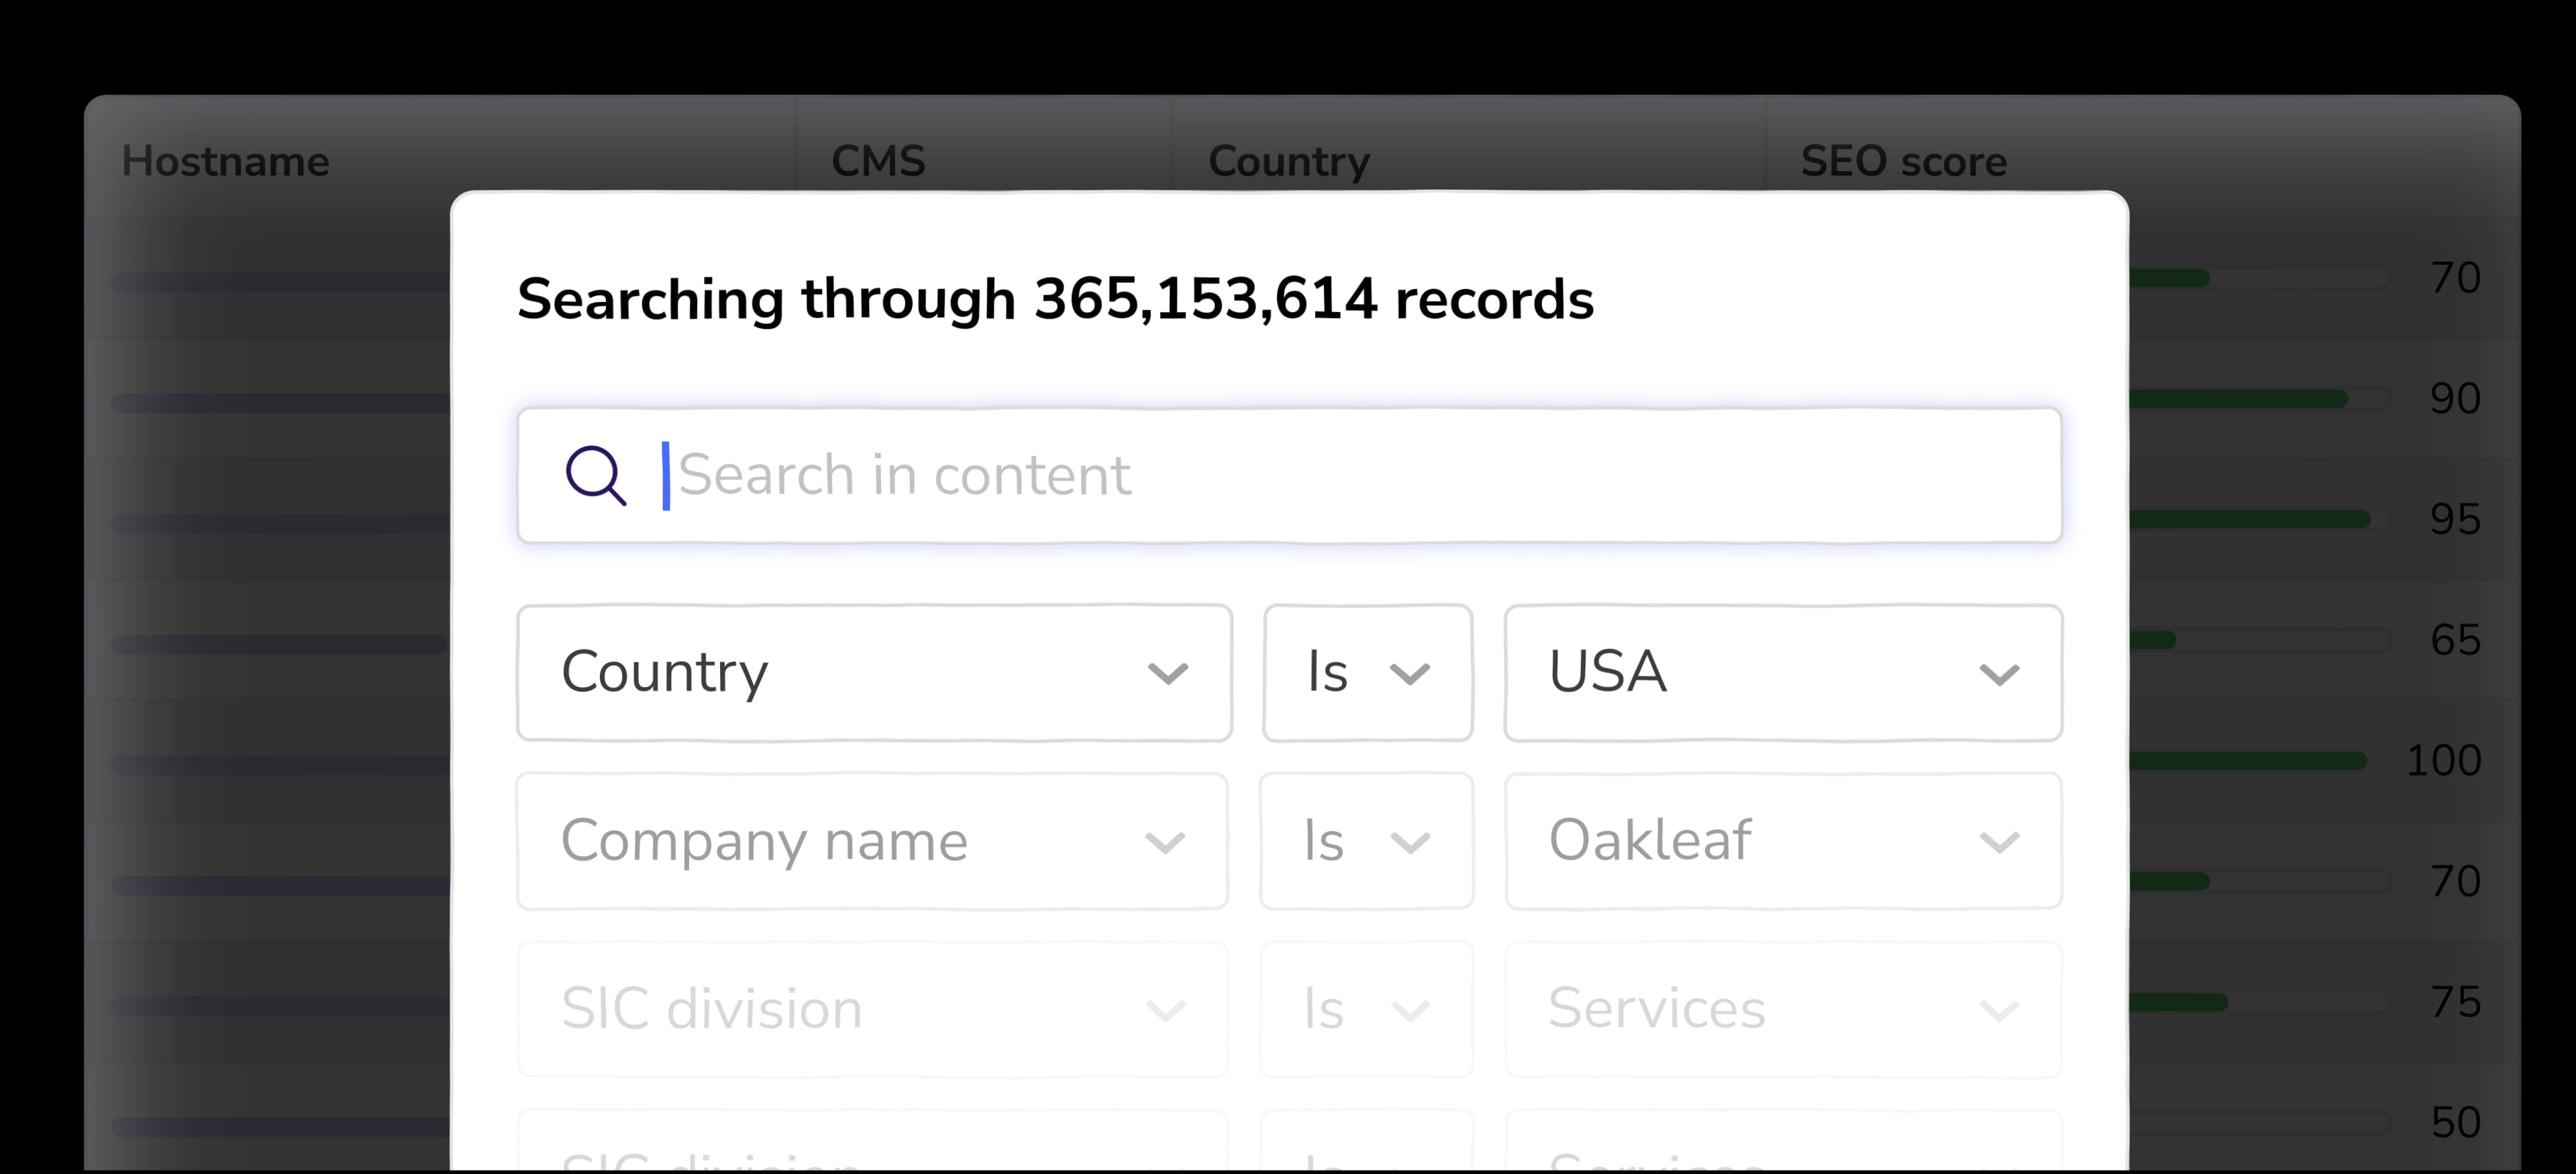Click the SEO score bar showing 95
The width and height of the screenshot is (2576, 1174).
[2250, 520]
